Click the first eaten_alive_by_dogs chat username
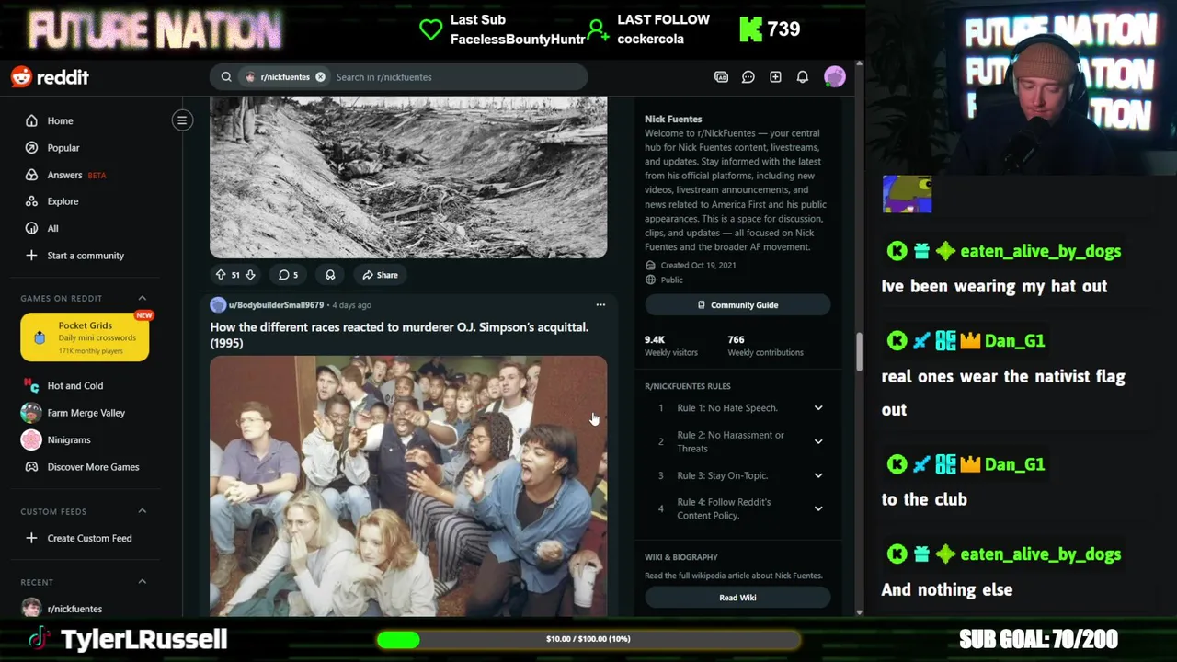The image size is (1177, 662). click(1040, 251)
